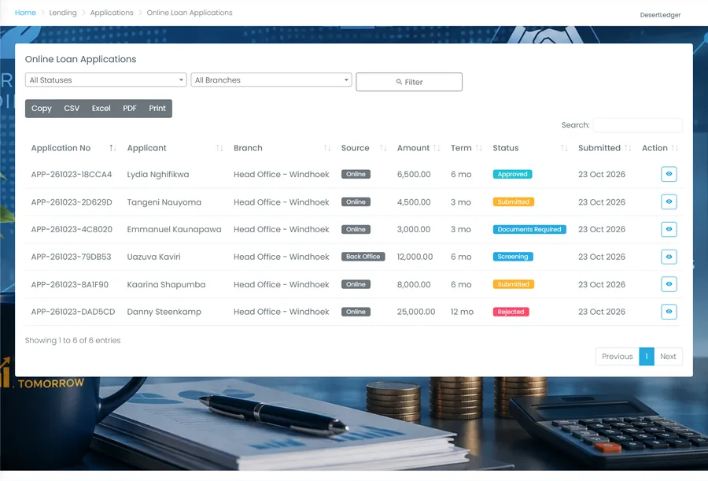Go to Home breadcrumb link
The height and width of the screenshot is (481, 708).
pyautogui.click(x=25, y=13)
